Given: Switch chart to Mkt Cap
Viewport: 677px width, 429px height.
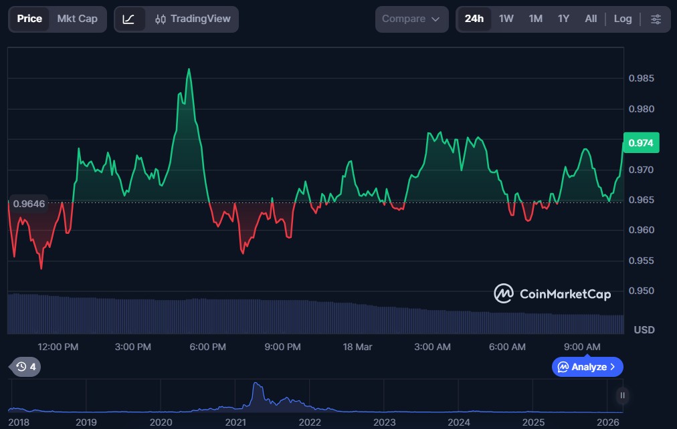Looking at the screenshot, I should (77, 19).
